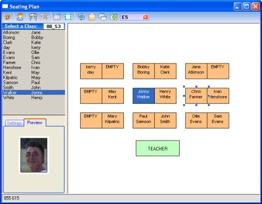Click the student person toolbar icon
Screen dimensions: 262x204
(x=20, y=17)
